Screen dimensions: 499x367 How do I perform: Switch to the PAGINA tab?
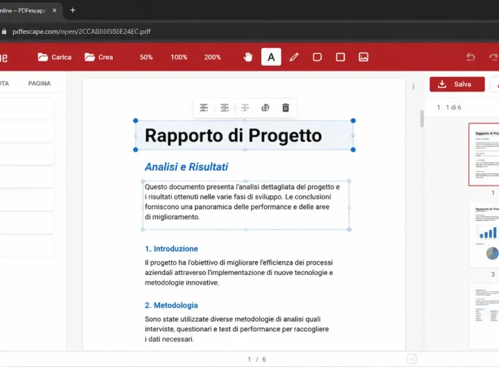click(40, 83)
